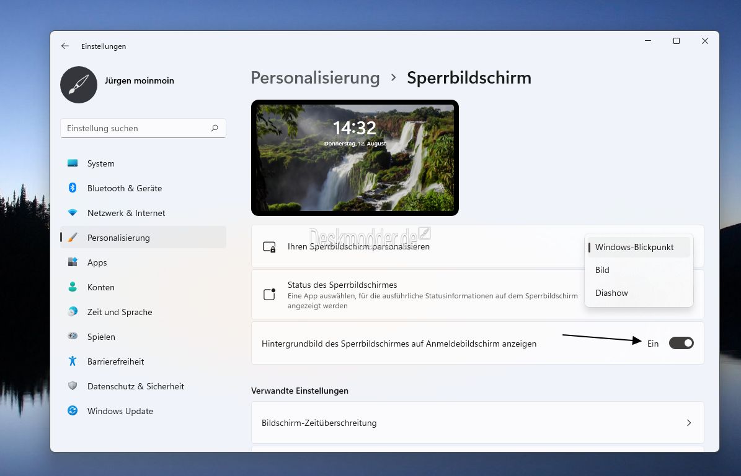Go to Bluetooth & Geräte settings
741x476 pixels.
(143, 188)
